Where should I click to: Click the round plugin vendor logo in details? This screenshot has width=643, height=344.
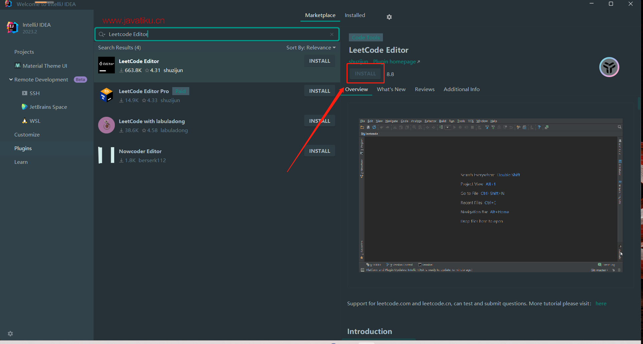pyautogui.click(x=609, y=67)
